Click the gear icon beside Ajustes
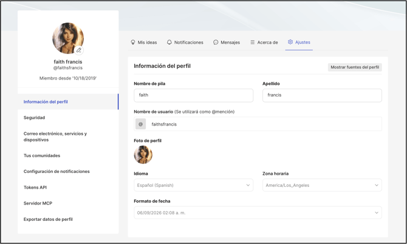Image resolution: width=407 pixels, height=244 pixels. coord(290,42)
